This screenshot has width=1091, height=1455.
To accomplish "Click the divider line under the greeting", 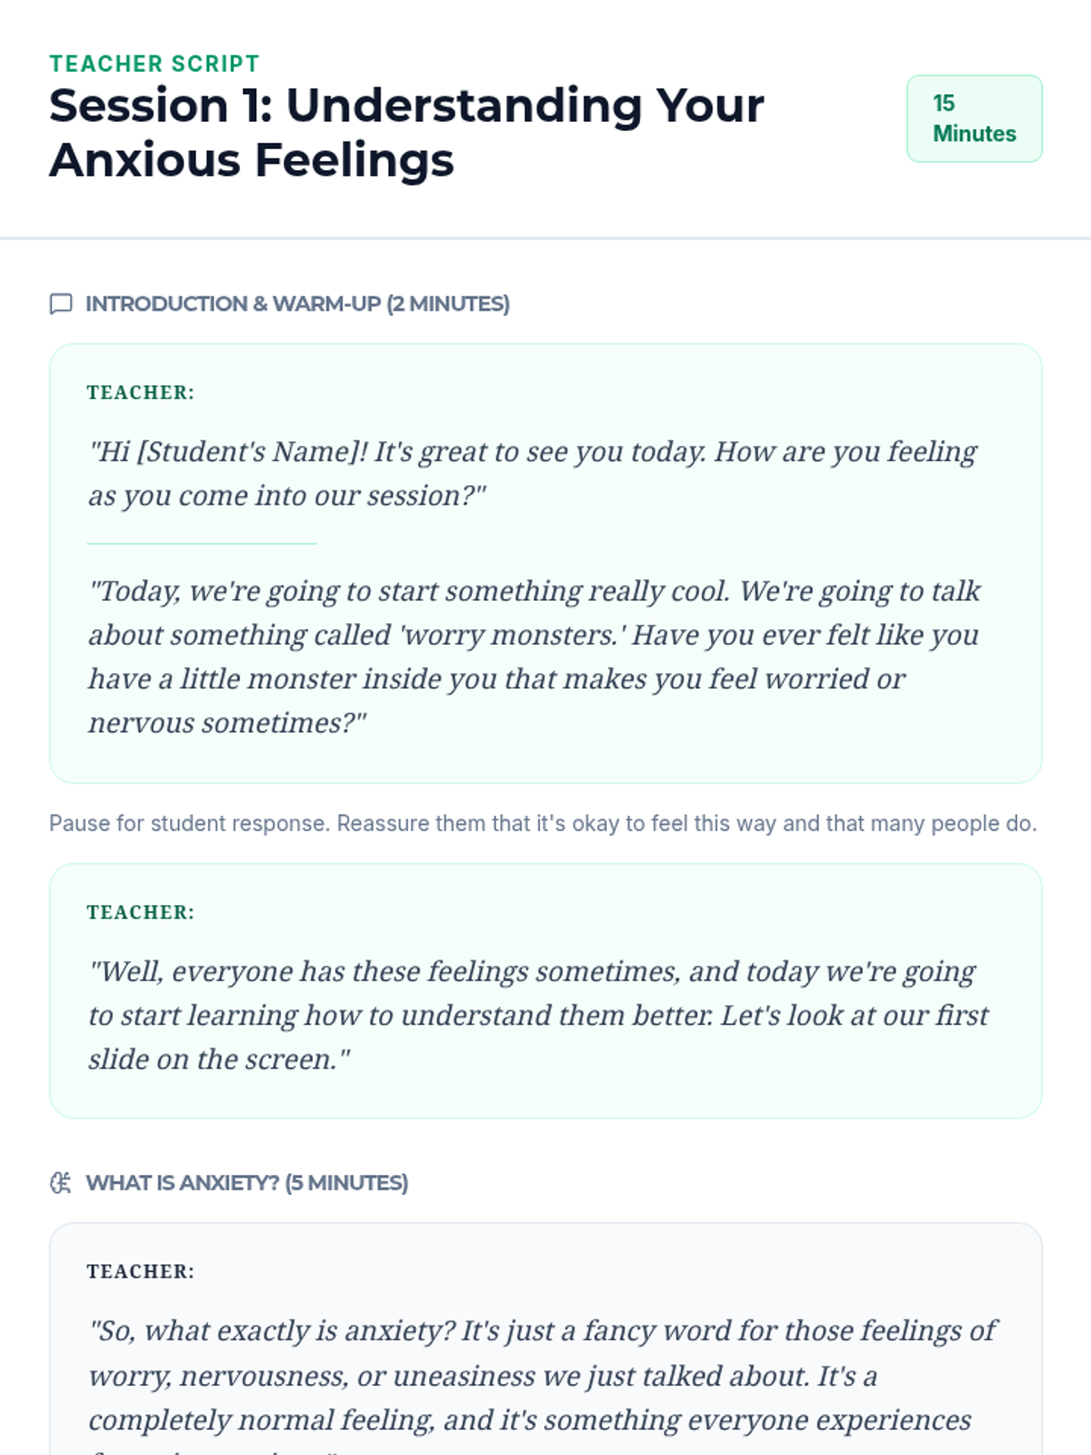I will point(202,544).
